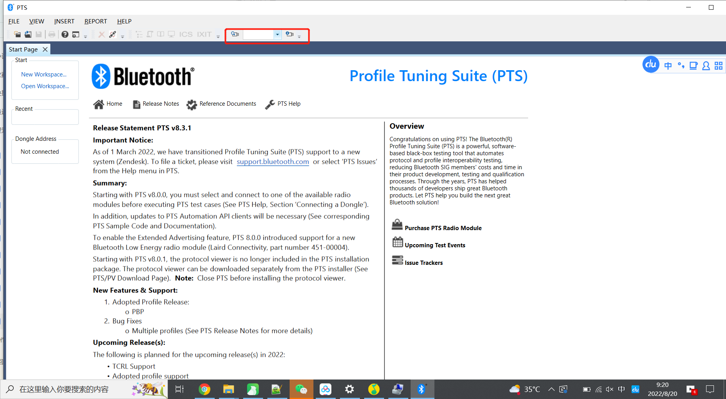Click the open book toolbar icon
Image resolution: width=726 pixels, height=399 pixels.
[160, 34]
